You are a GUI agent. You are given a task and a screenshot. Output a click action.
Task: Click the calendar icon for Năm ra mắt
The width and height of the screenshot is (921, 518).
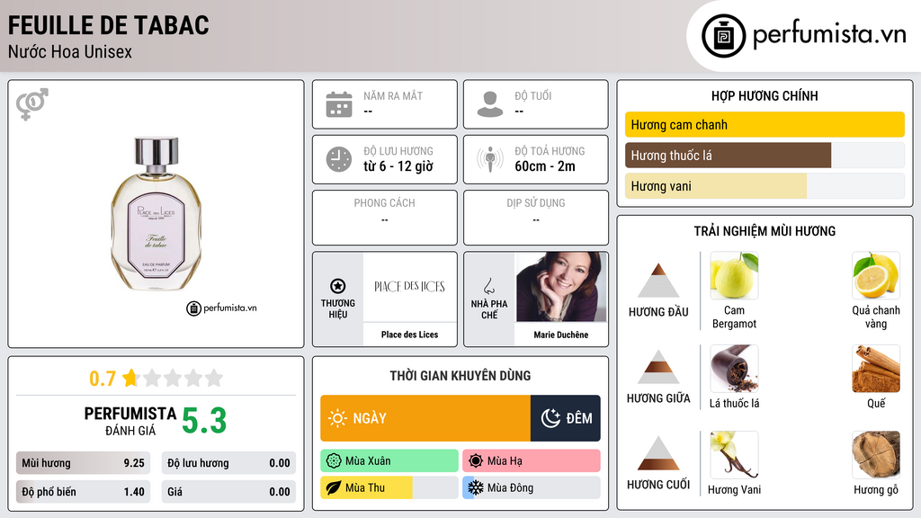coord(339,104)
